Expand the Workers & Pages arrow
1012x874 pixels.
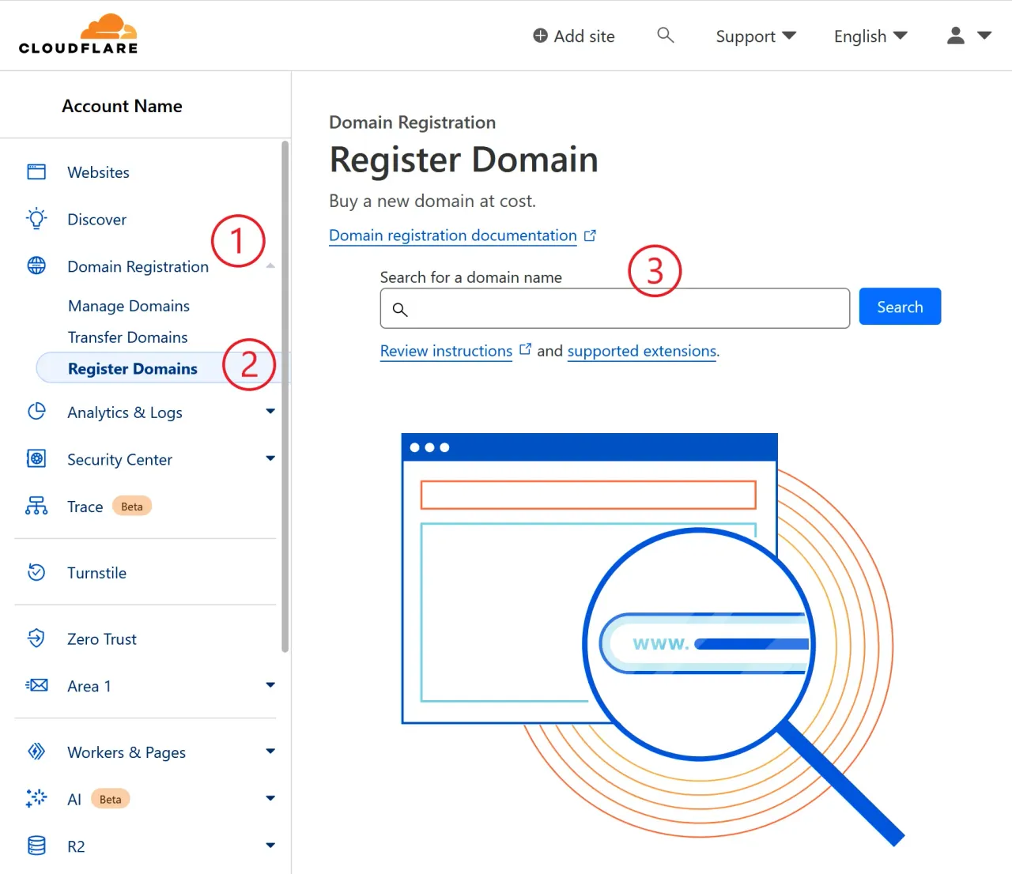270,752
